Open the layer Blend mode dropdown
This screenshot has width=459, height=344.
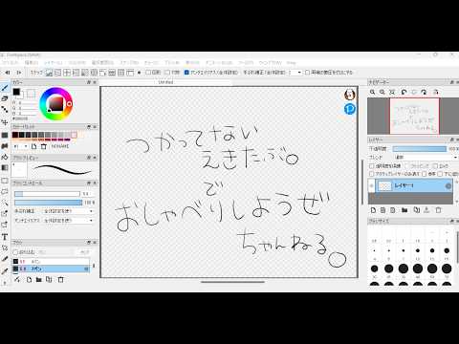tap(426, 158)
